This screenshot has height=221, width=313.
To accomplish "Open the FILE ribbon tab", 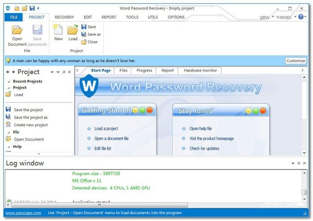I will pyautogui.click(x=14, y=17).
